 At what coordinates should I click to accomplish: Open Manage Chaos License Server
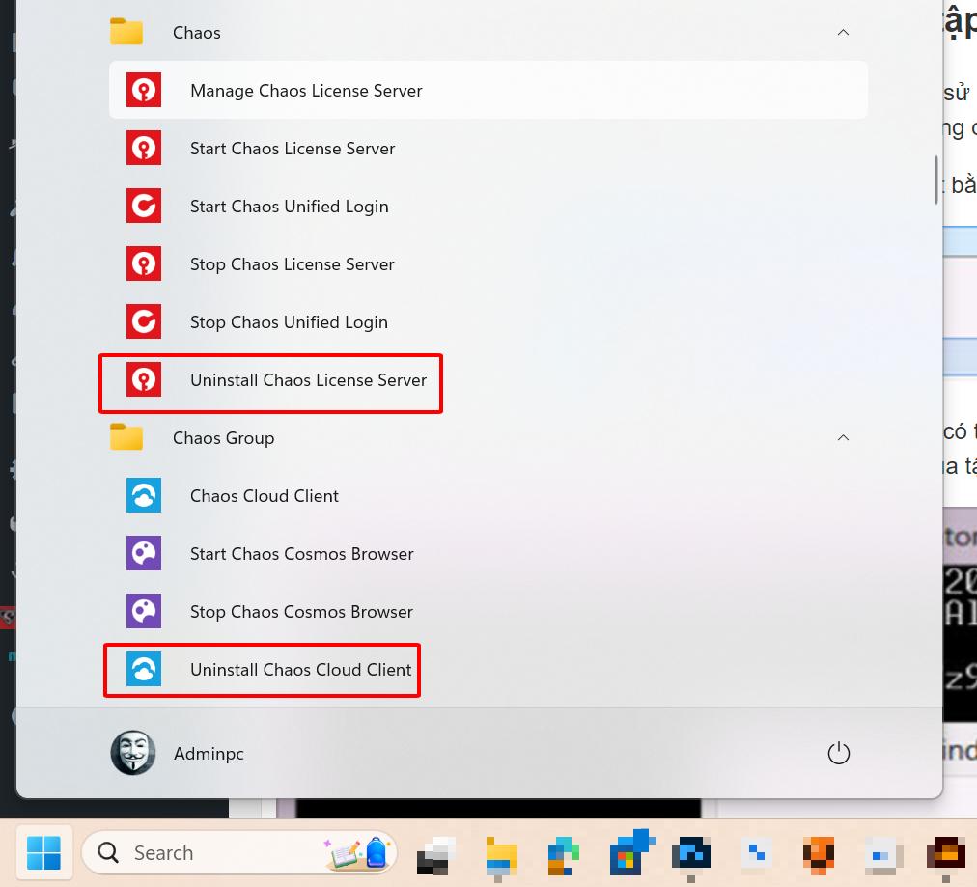point(305,91)
